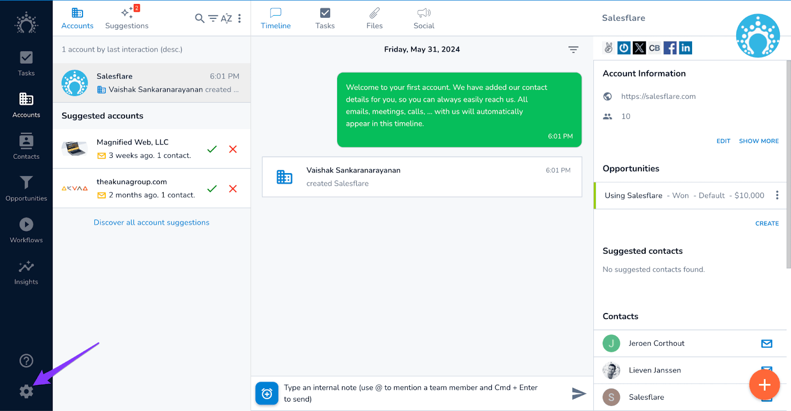The image size is (791, 411).
Task: Click the blue power-symbol social icon
Action: coord(624,47)
